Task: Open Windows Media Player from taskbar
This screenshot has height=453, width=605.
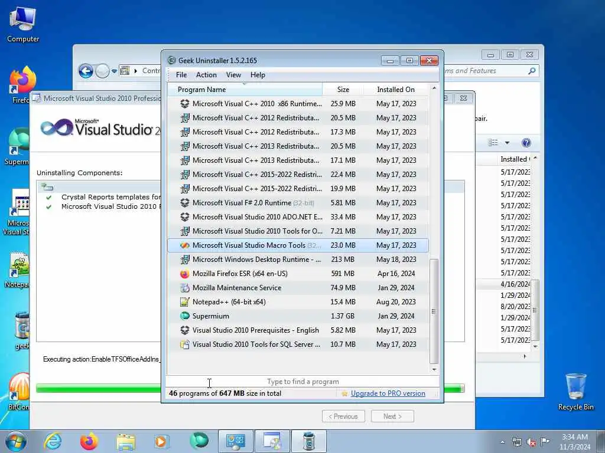Action: click(161, 441)
